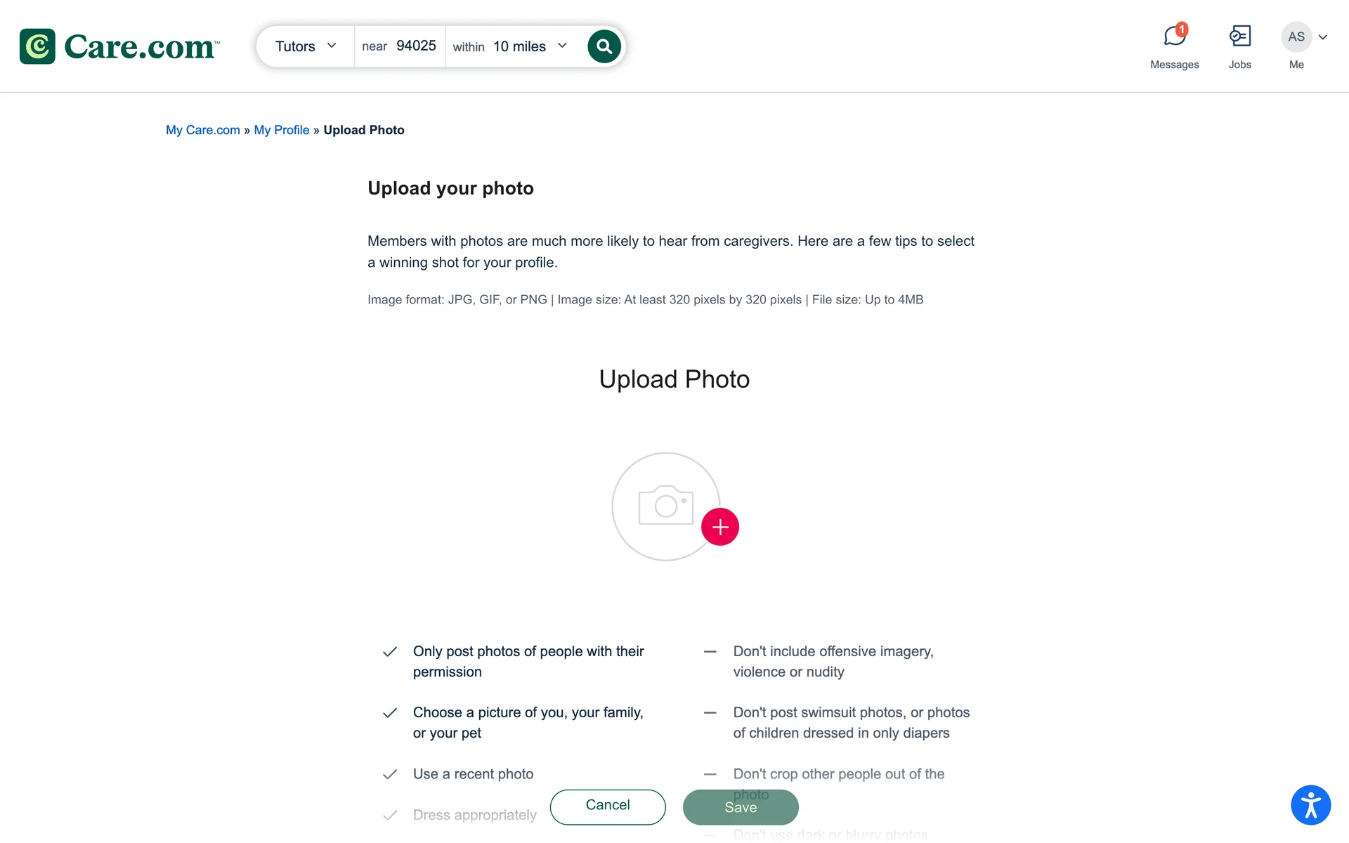The width and height of the screenshot is (1349, 843).
Task: Click the Jobs label in header
Action: (1239, 65)
